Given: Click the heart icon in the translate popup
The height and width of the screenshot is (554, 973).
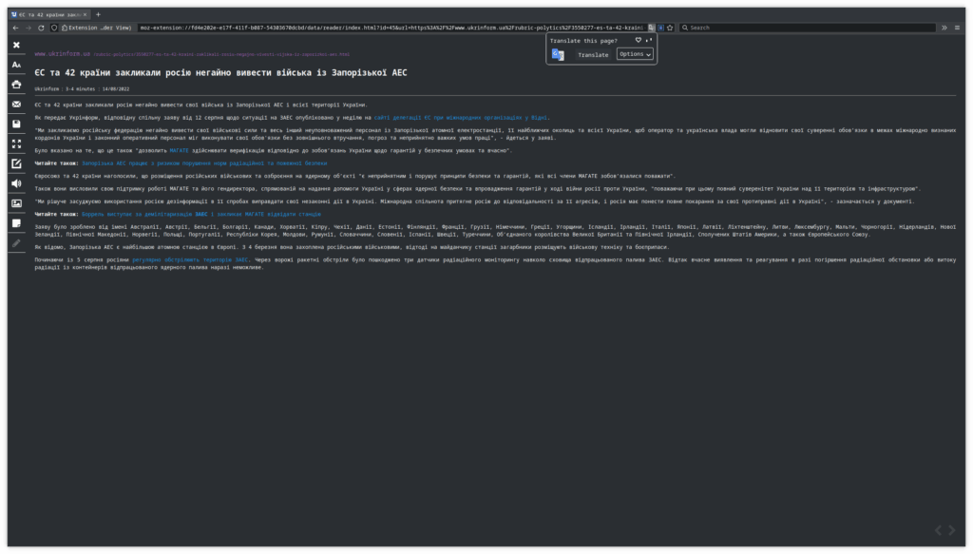Looking at the screenshot, I should [638, 40].
